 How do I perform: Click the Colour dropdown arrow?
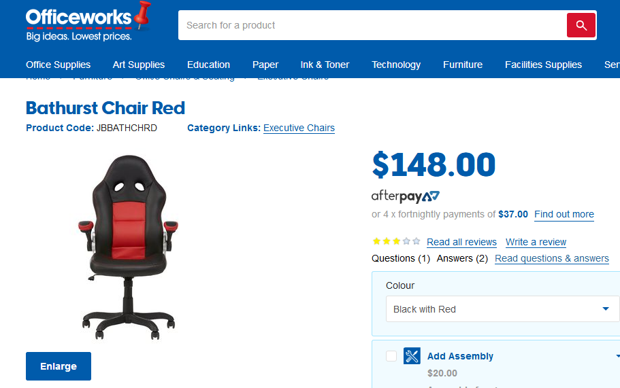[x=606, y=309]
